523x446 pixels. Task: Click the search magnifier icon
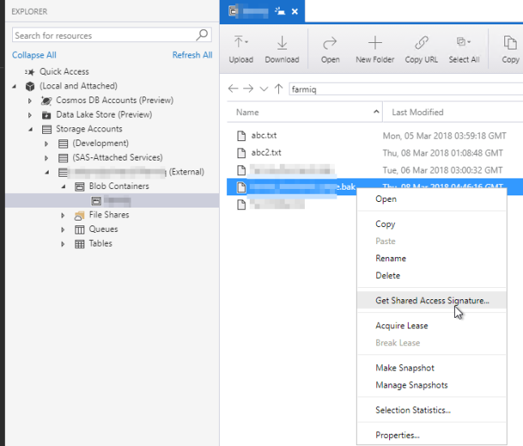coord(203,35)
